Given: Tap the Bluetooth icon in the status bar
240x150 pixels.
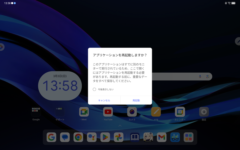Looking at the screenshot, I should tap(226, 3).
